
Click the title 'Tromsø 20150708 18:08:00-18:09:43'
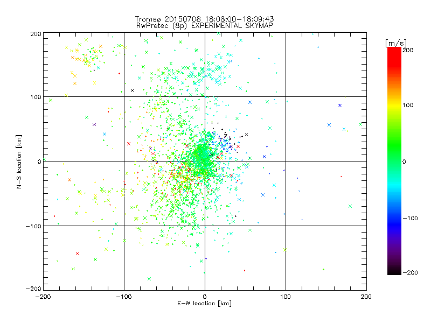pyautogui.click(x=204, y=19)
